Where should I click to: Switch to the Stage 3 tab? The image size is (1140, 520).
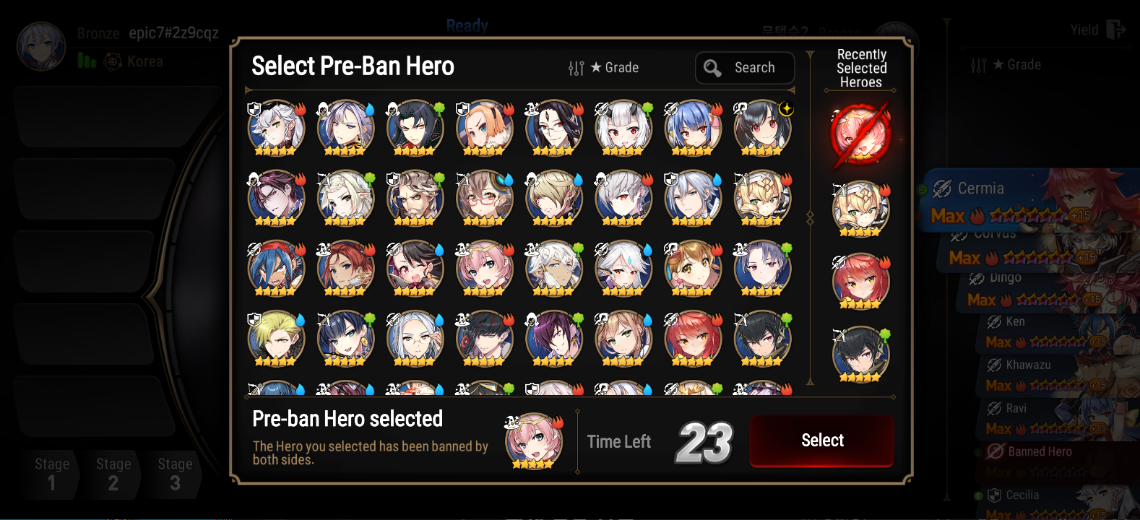point(176,474)
